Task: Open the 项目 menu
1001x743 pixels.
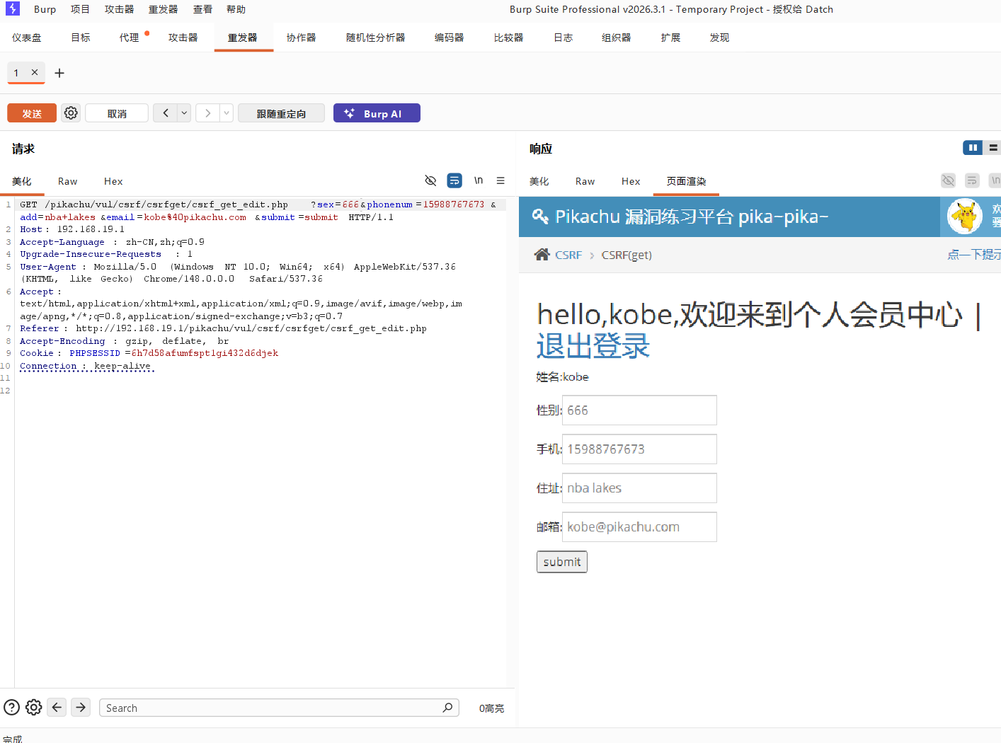Action: [80, 9]
